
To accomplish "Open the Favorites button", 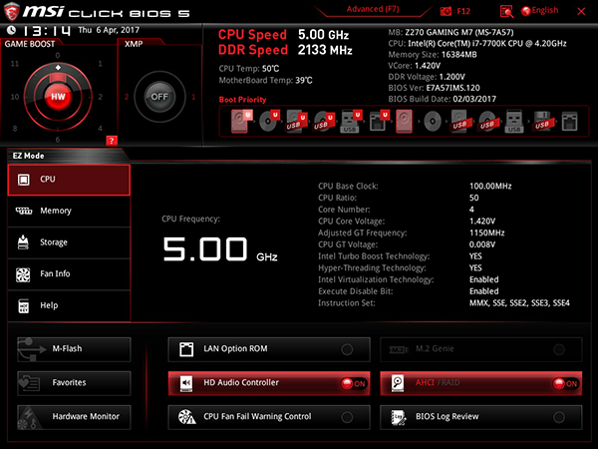I will pyautogui.click(x=74, y=383).
